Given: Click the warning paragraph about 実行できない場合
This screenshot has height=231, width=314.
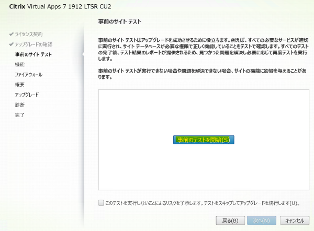Looking at the screenshot, I should (202, 74).
